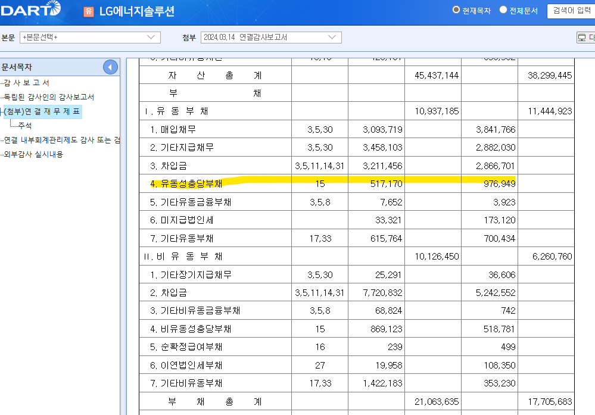Screen dimensions: 595x415
Task: Click 기타유동부채 amount 615,764
Action: pyautogui.click(x=387, y=239)
